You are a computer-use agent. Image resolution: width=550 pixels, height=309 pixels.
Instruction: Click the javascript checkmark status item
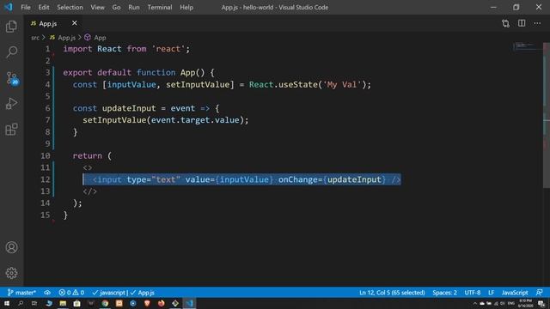click(109, 293)
